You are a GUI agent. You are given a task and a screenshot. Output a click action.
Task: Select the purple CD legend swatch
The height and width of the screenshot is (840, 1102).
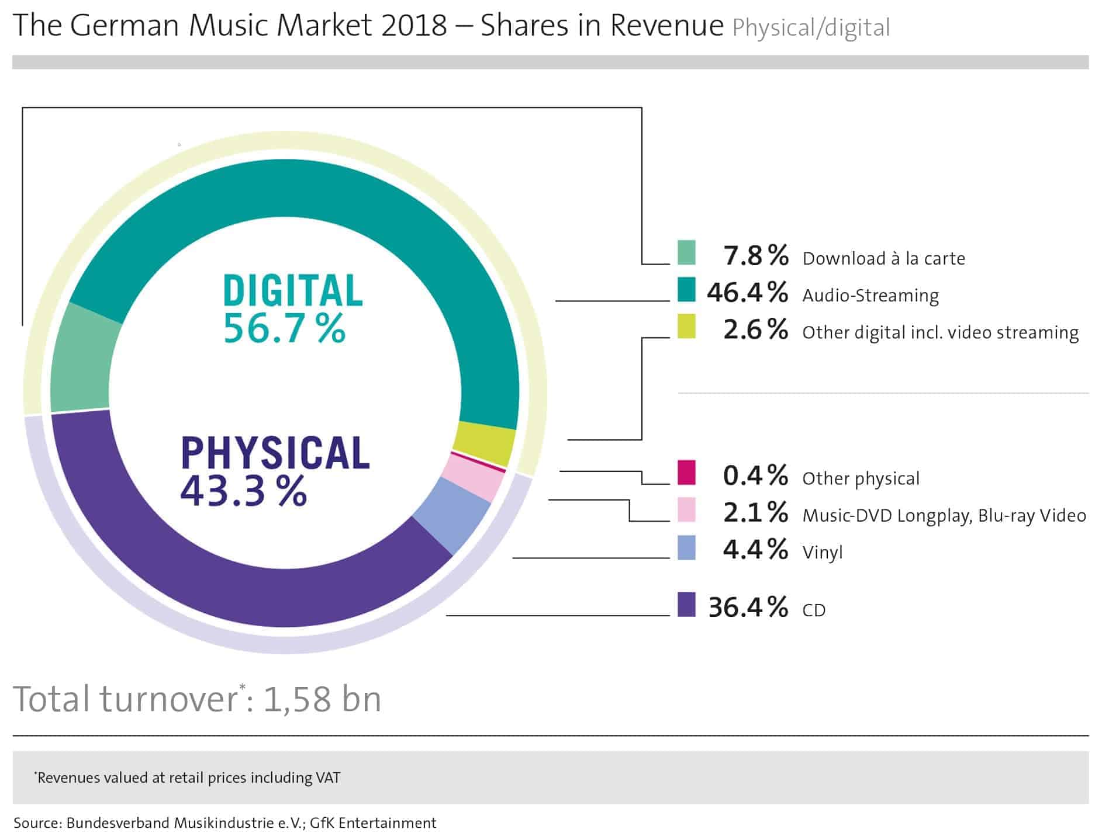click(x=686, y=605)
